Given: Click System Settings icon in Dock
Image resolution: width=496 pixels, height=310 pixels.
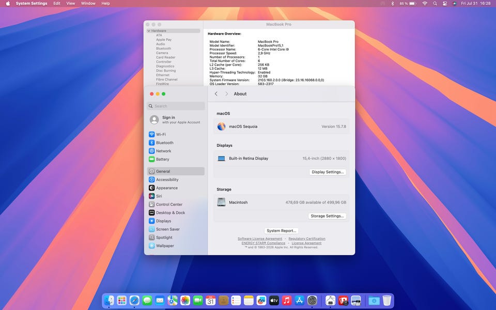Looking at the screenshot, I should tap(312, 300).
